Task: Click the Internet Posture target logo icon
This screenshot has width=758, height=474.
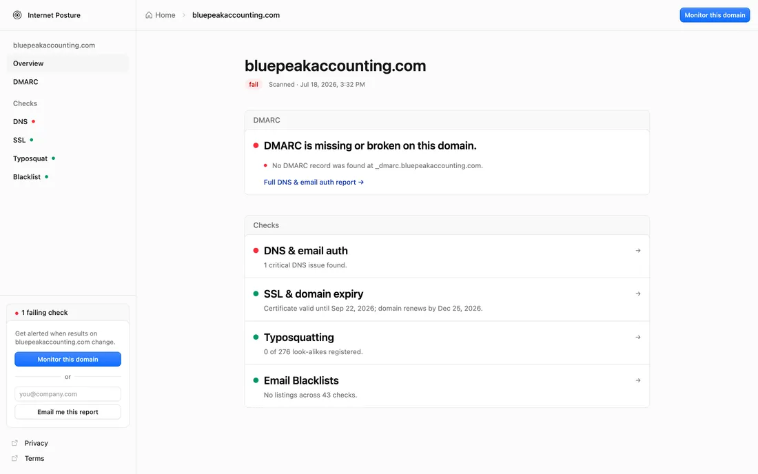Action: pyautogui.click(x=17, y=15)
